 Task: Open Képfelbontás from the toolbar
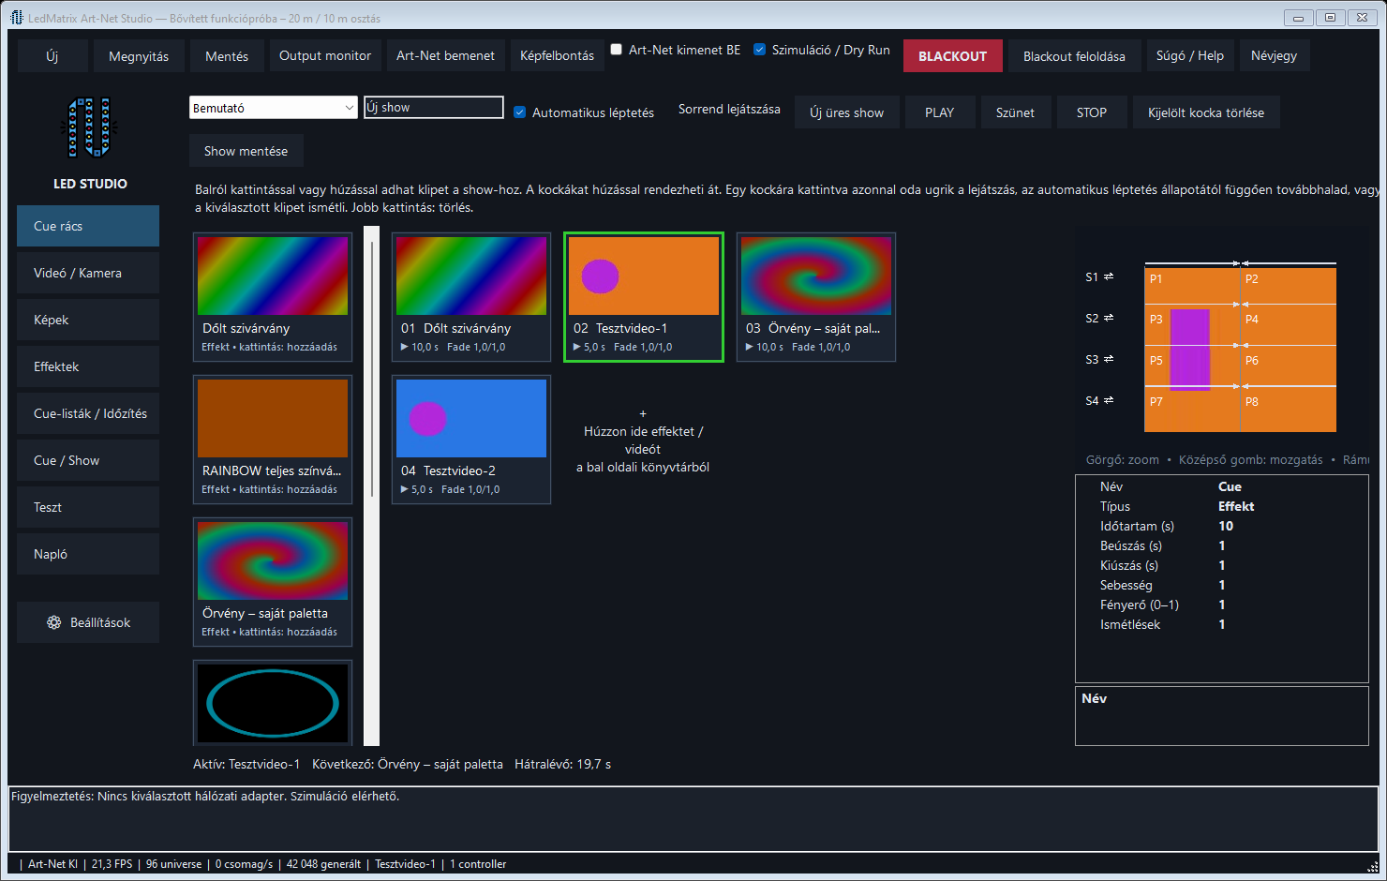coord(558,55)
